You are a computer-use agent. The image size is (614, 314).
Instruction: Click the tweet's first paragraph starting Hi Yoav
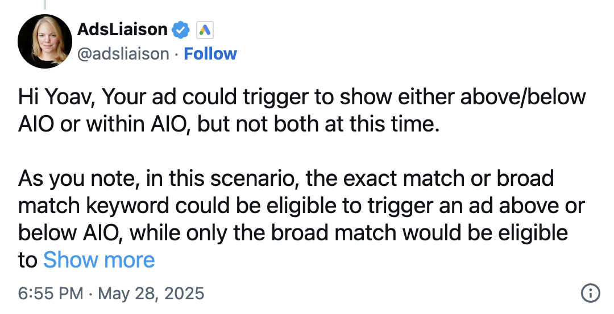302,111
